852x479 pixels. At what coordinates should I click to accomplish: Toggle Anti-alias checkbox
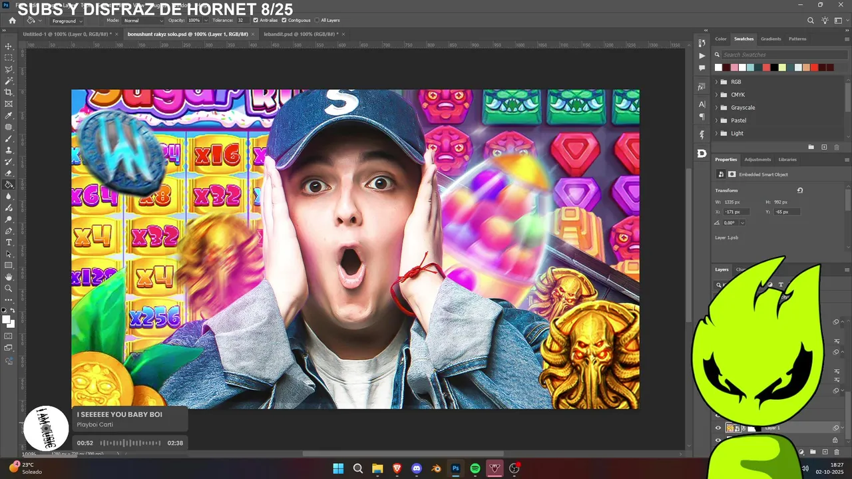pyautogui.click(x=256, y=21)
